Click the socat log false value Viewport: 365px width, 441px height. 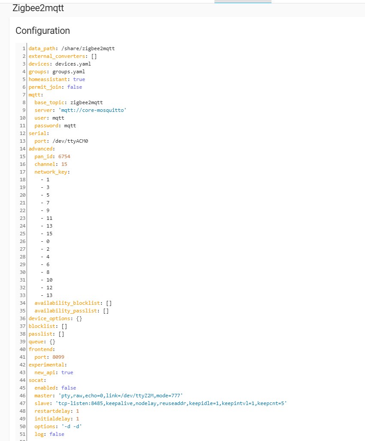click(x=57, y=434)
